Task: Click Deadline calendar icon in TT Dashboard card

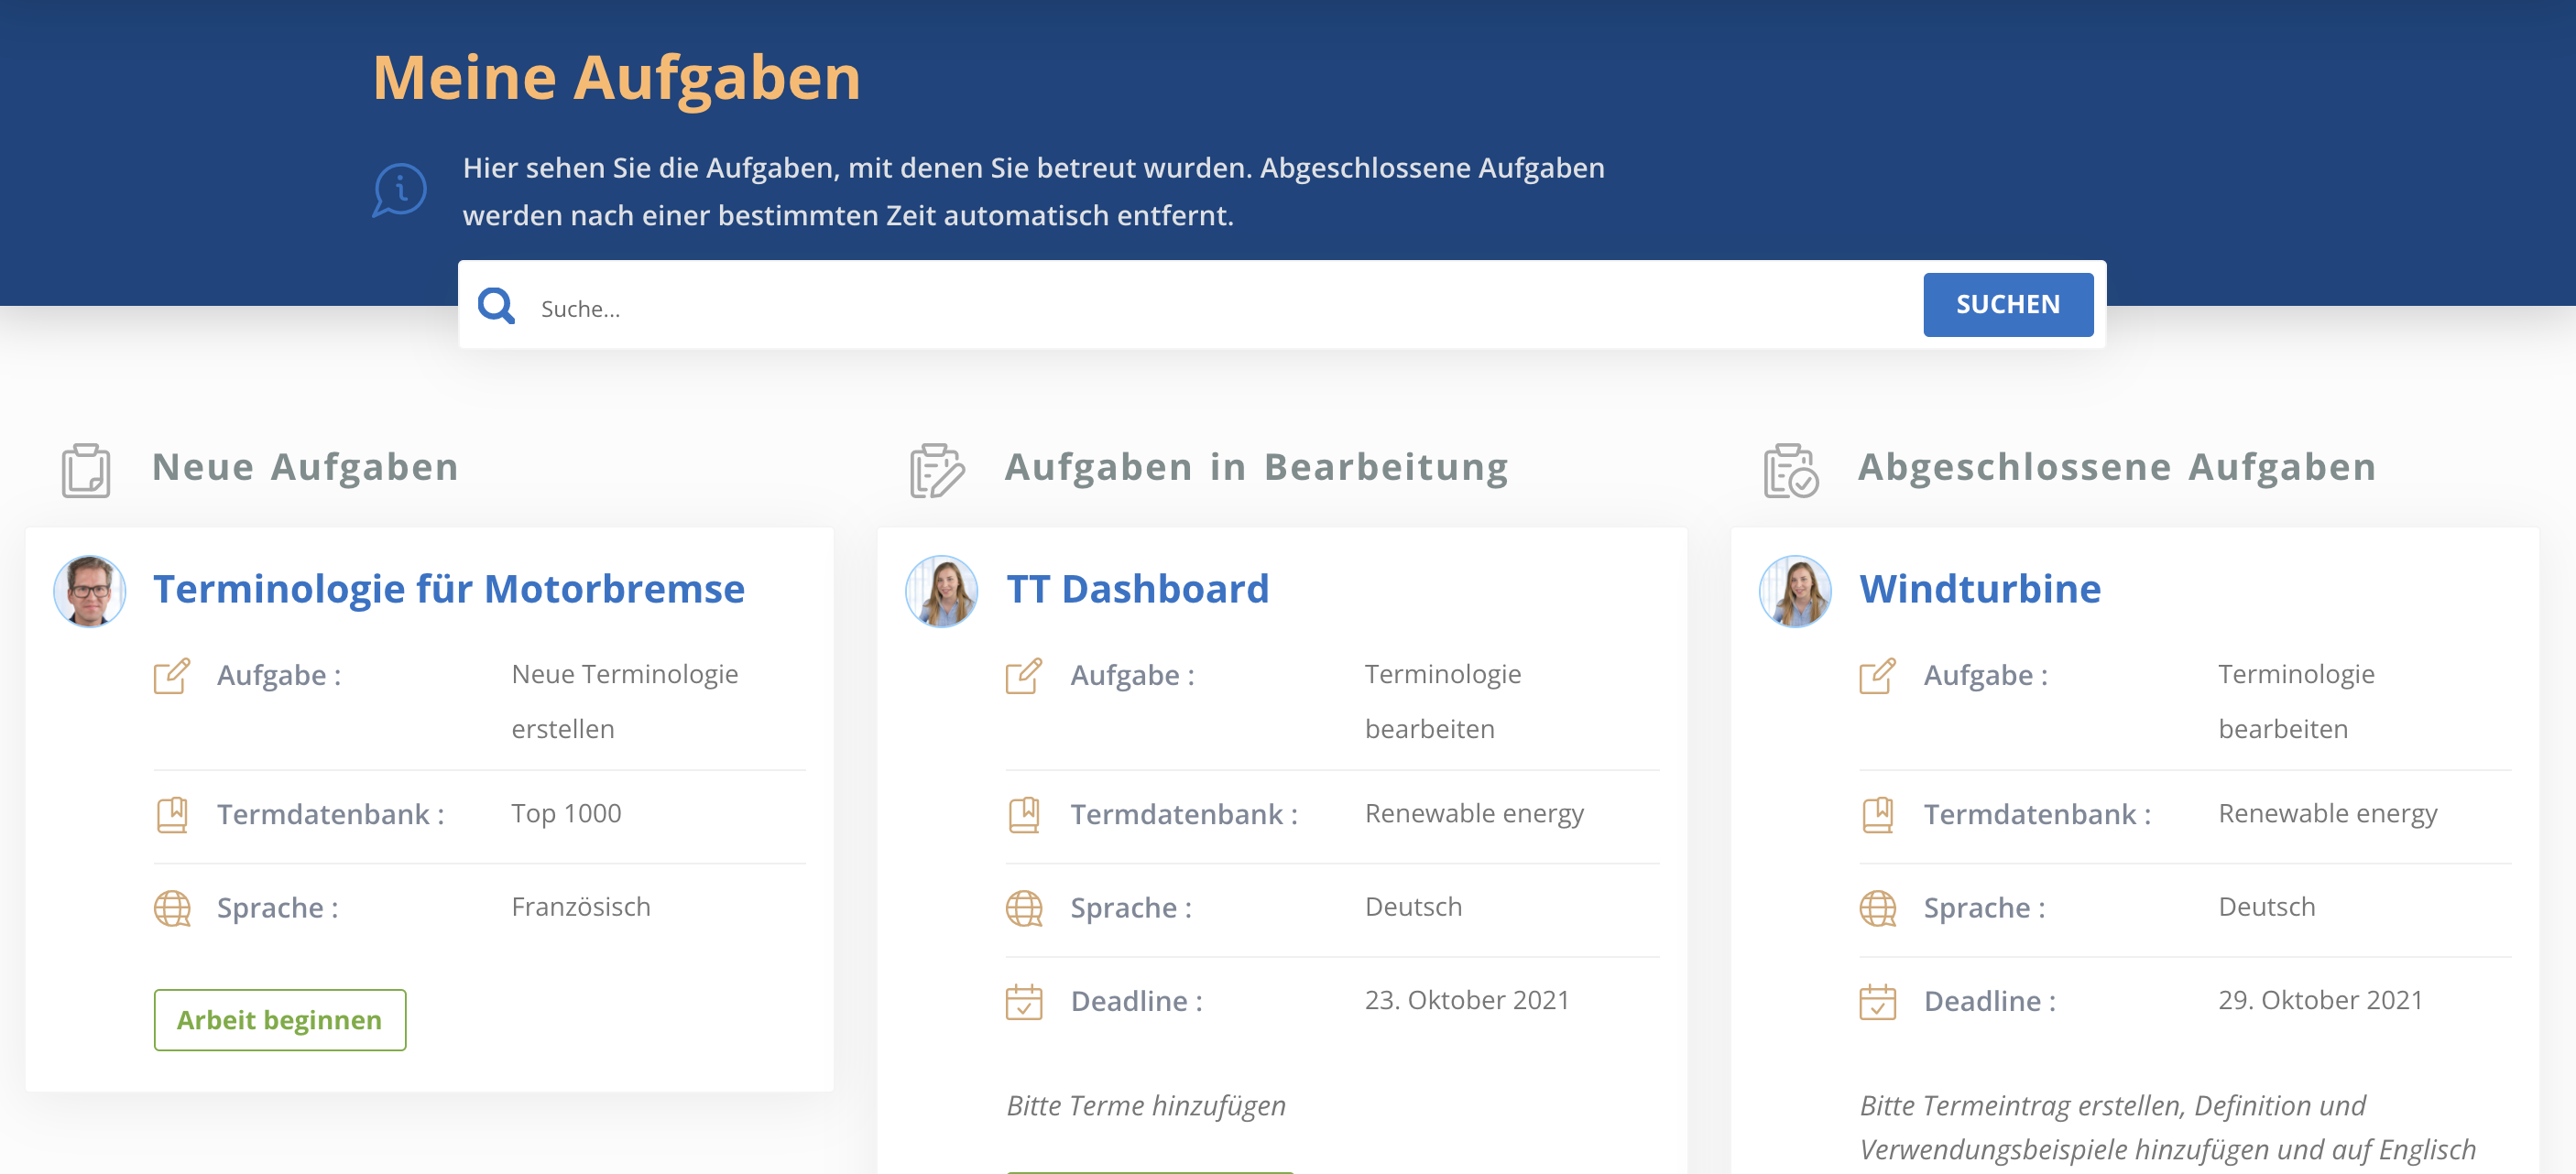Action: 1024,1001
